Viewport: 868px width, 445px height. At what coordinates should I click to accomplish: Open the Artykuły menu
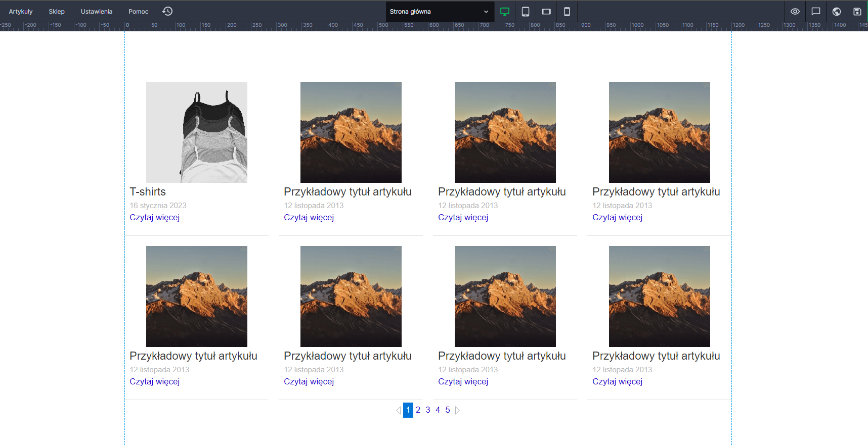21,12
